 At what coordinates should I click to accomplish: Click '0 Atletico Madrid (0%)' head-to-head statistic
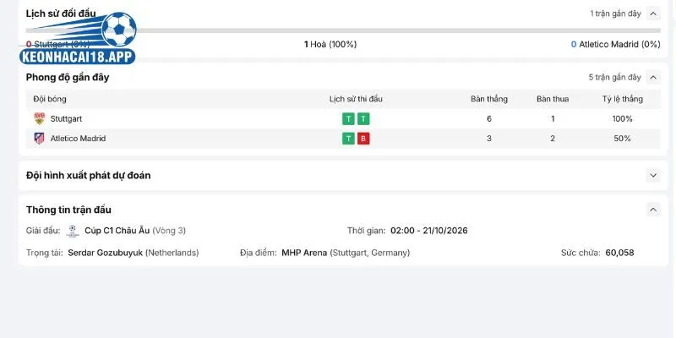616,45
